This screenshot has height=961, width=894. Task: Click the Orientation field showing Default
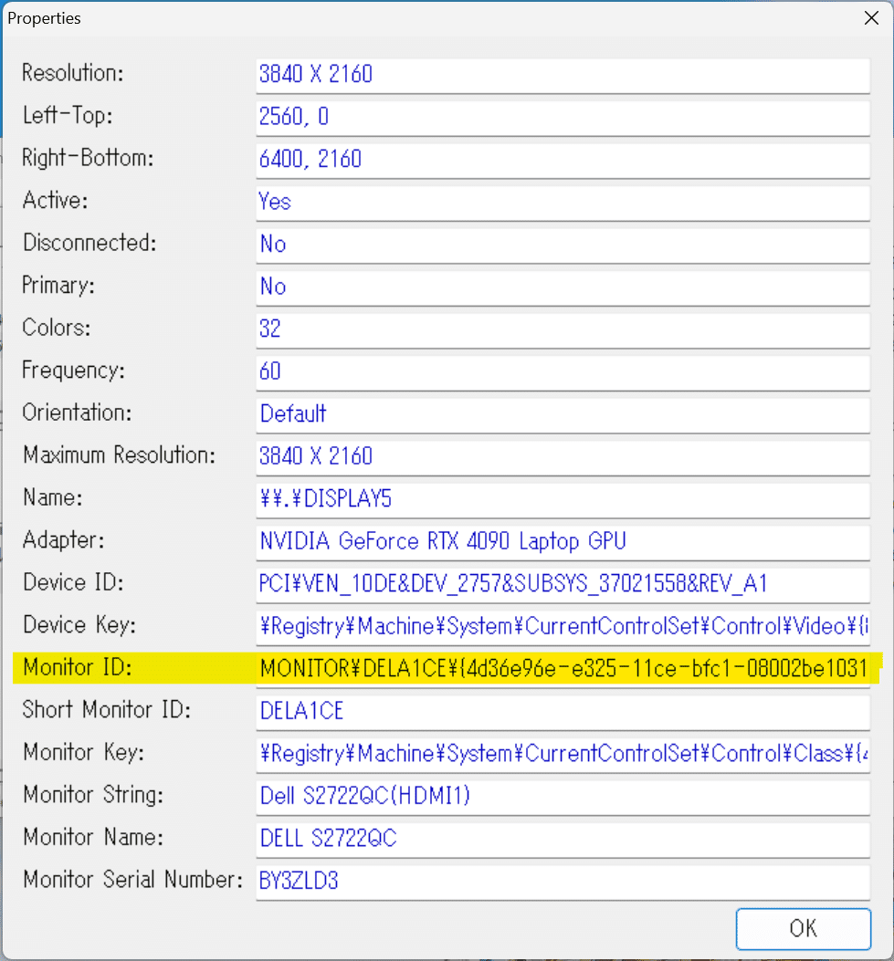(563, 415)
